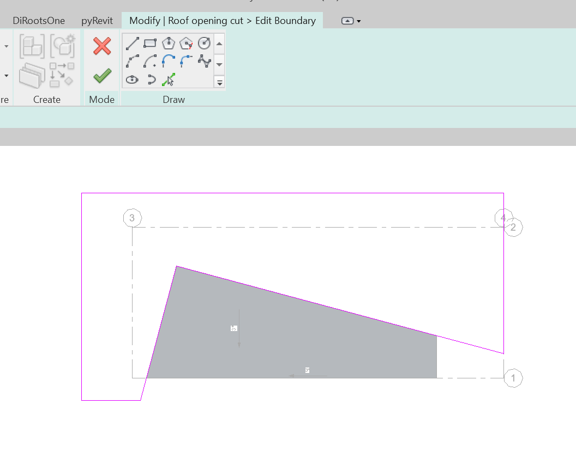Select the Circle draw tool

pyautogui.click(x=204, y=44)
